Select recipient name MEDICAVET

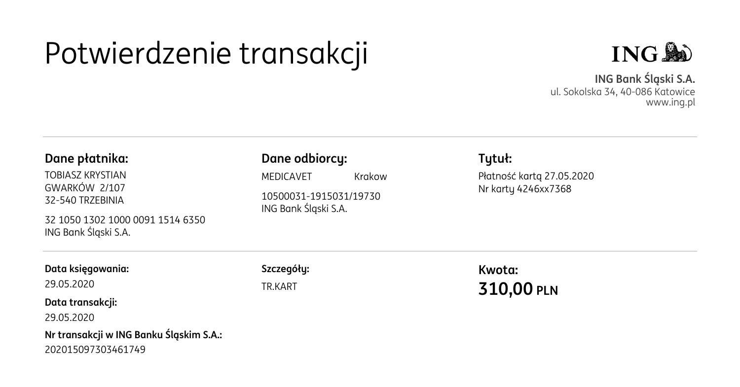[x=287, y=176]
